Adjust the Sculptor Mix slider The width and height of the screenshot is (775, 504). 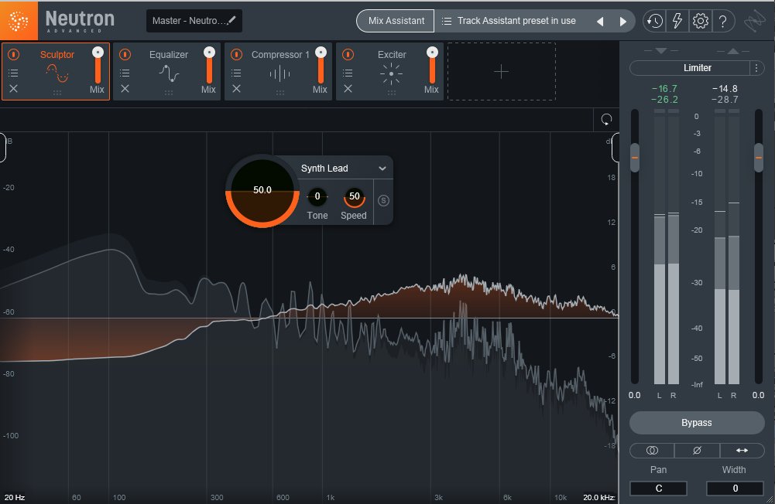pyautogui.click(x=98, y=65)
